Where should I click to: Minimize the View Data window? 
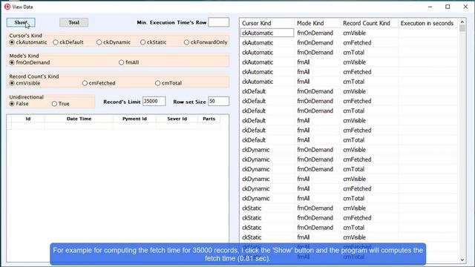click(430, 7)
